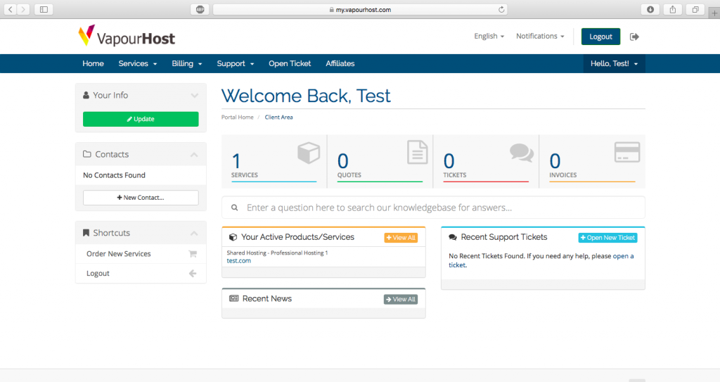The width and height of the screenshot is (720, 382).
Task: Click 'No Contacts Found' text
Action: [115, 175]
